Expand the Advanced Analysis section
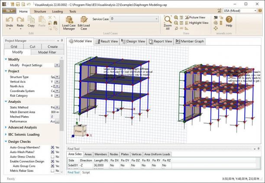 tap(23, 127)
